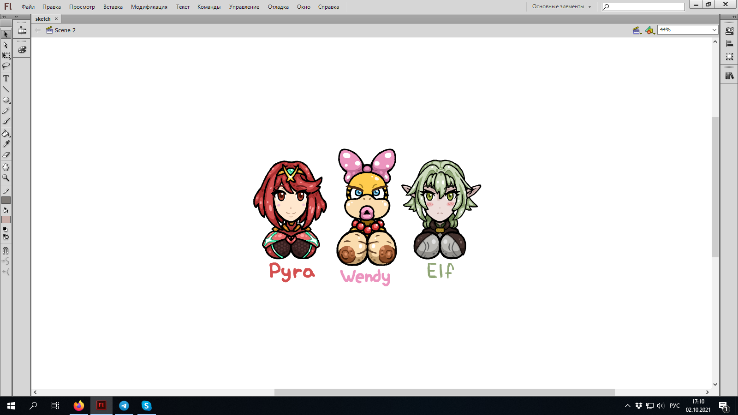The width and height of the screenshot is (738, 415).
Task: Select the Eyedropper tool
Action: click(x=6, y=144)
